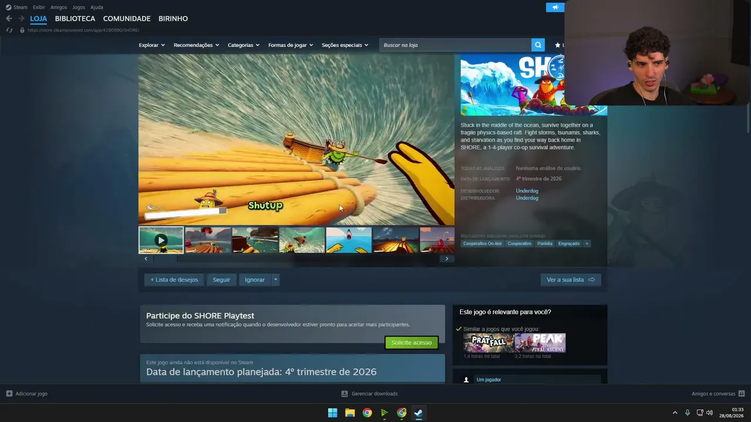Reload the store page
Image resolution: width=751 pixels, height=422 pixels.
pyautogui.click(x=9, y=30)
